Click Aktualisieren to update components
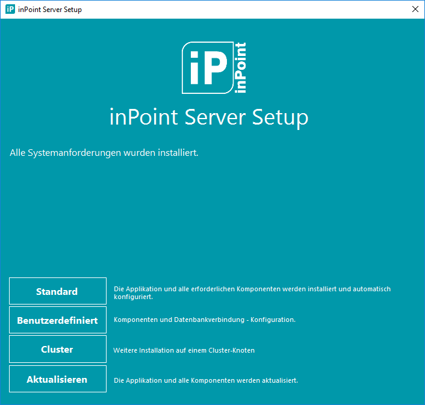The image size is (425, 405). tap(57, 379)
